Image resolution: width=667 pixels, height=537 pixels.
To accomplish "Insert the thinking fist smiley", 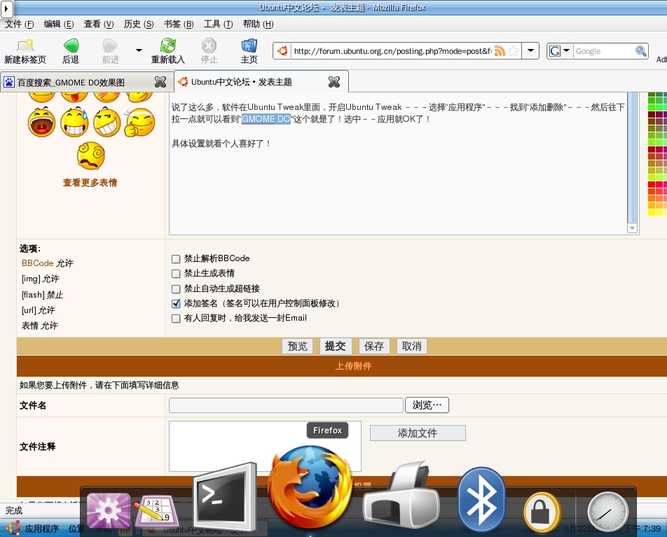I will pos(139,123).
